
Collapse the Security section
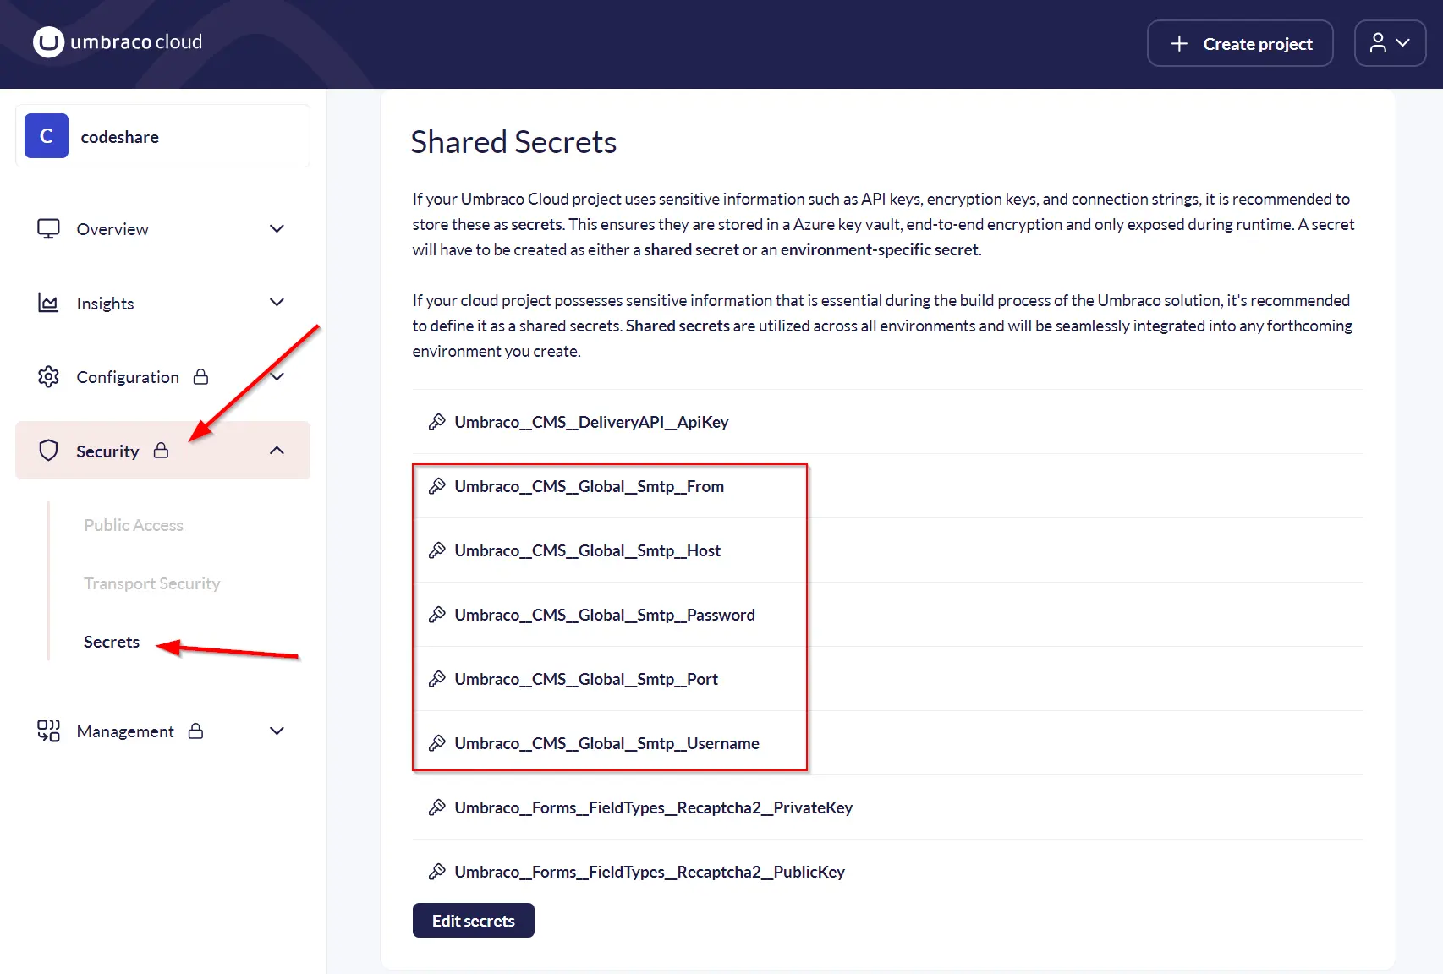[277, 451]
